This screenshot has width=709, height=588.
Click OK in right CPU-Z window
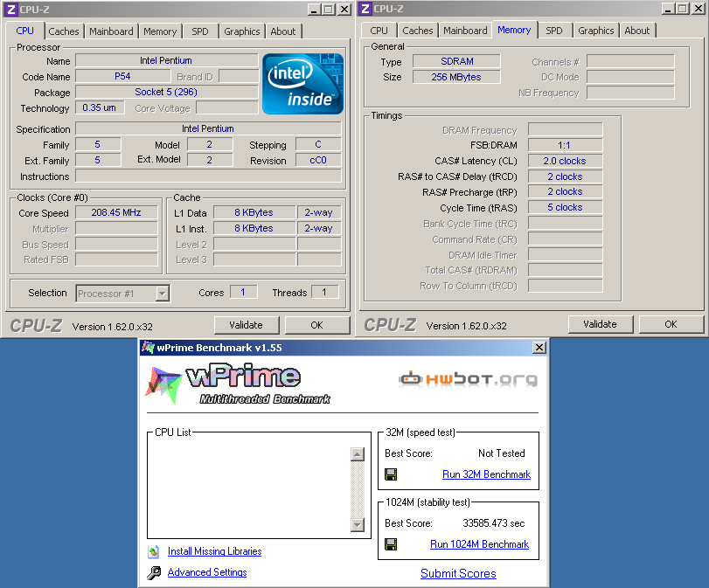[x=671, y=324]
